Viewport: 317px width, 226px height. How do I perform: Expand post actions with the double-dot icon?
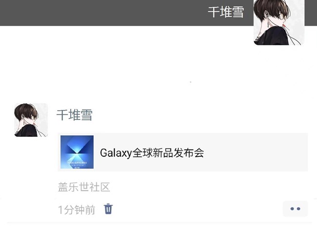(x=295, y=208)
